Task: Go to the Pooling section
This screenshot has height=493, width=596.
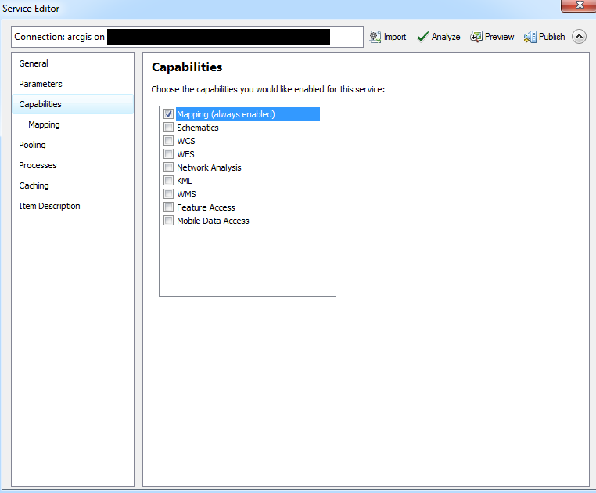Action: pyautogui.click(x=32, y=145)
